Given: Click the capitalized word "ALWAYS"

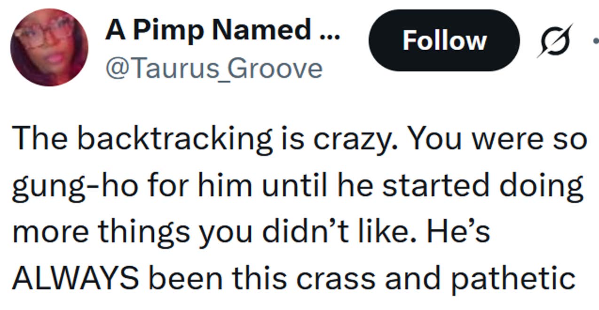Looking at the screenshot, I should point(75,278).
